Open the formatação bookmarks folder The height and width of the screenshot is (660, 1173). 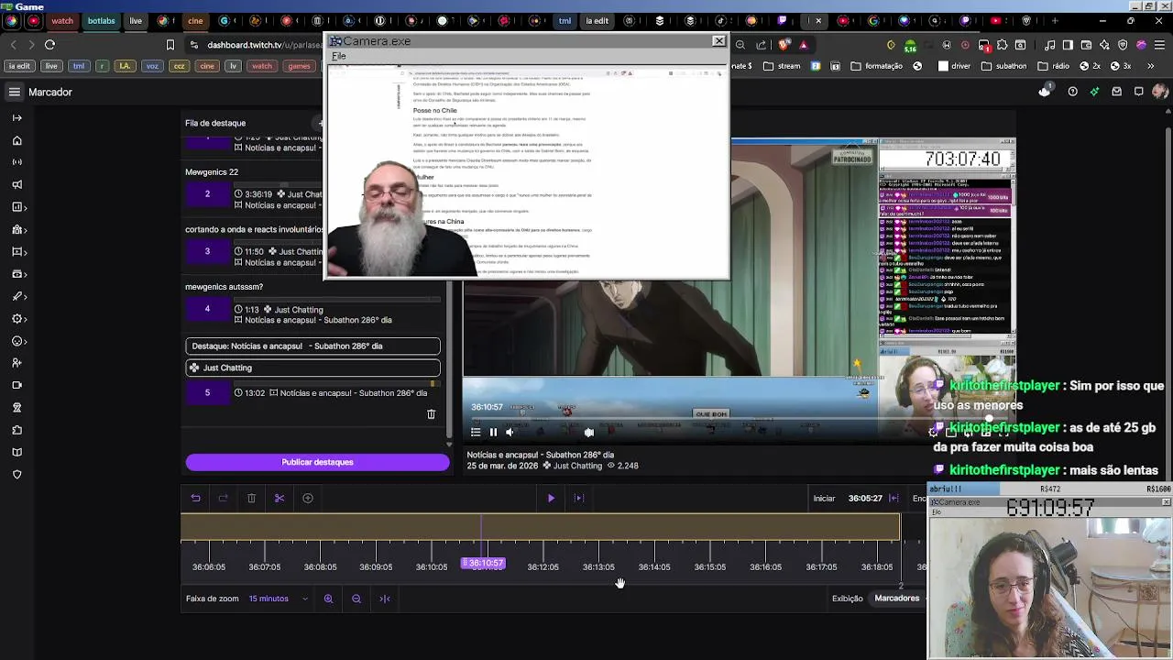tap(876, 66)
